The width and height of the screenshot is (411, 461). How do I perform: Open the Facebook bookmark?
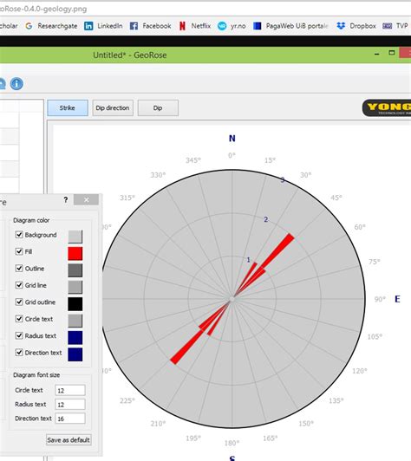[x=150, y=26]
